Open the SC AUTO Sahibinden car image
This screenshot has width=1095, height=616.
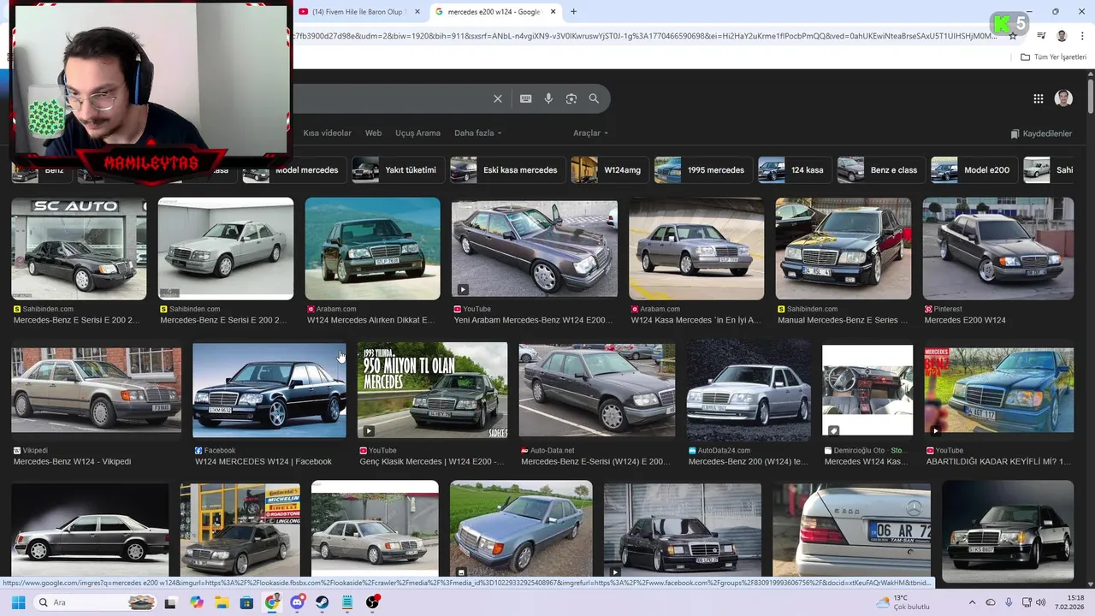click(79, 249)
